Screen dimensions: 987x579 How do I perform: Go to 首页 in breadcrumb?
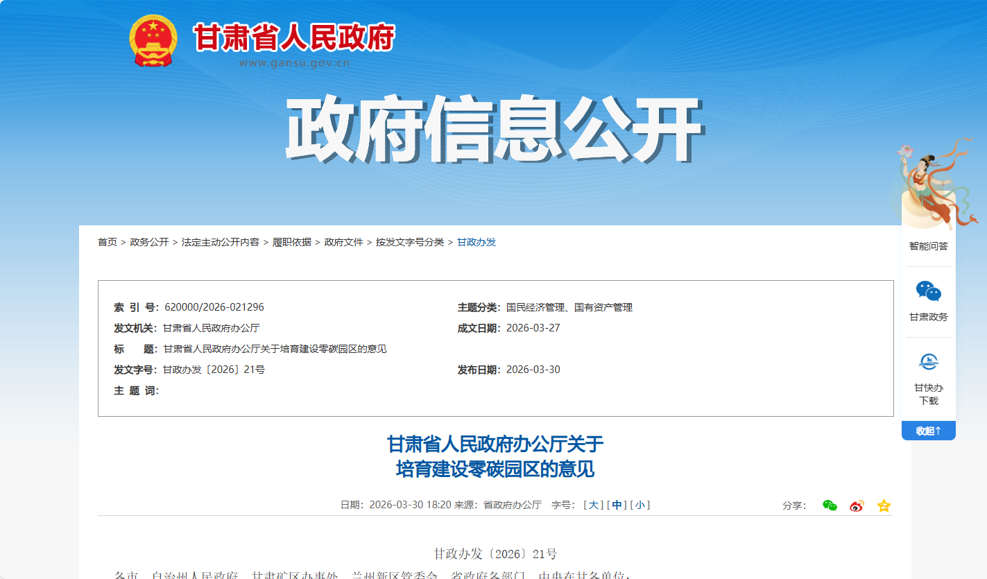(x=108, y=242)
